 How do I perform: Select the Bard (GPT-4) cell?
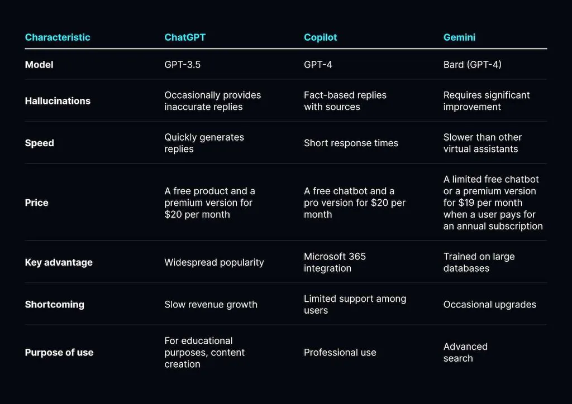tap(473, 65)
